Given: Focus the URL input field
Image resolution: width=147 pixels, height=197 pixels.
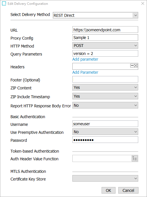Looking at the screenshot, I should click(x=105, y=30).
